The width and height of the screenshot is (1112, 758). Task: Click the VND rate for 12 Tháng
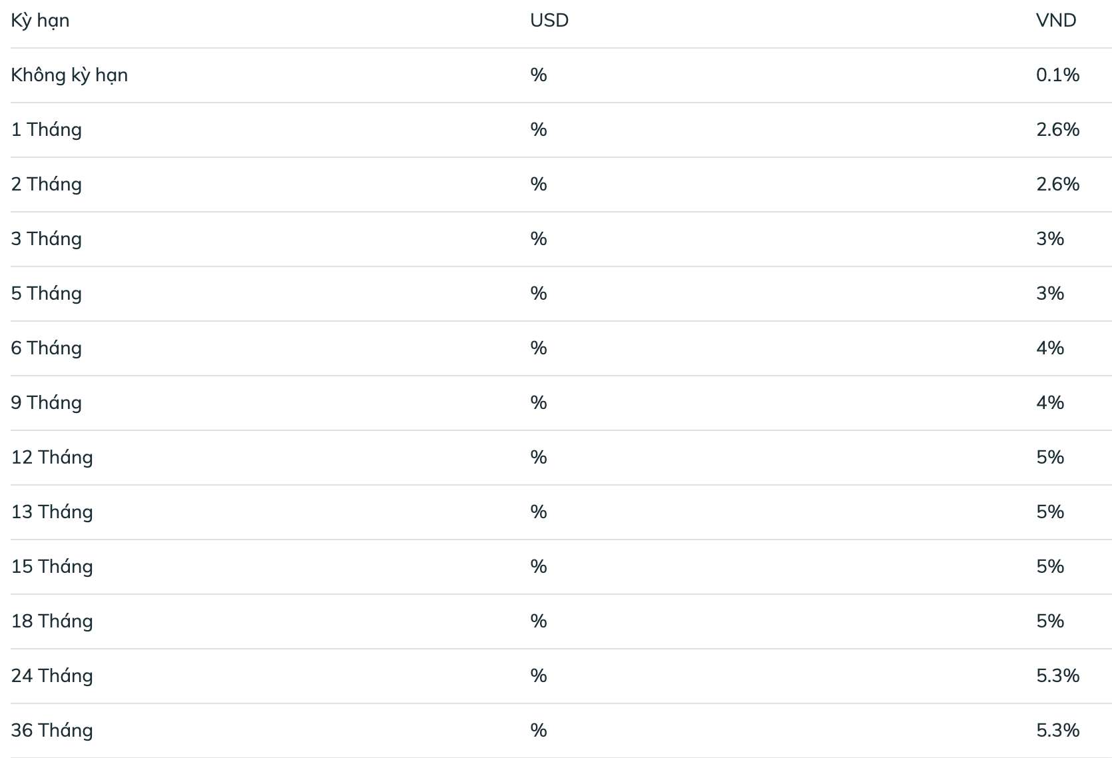click(x=1049, y=458)
